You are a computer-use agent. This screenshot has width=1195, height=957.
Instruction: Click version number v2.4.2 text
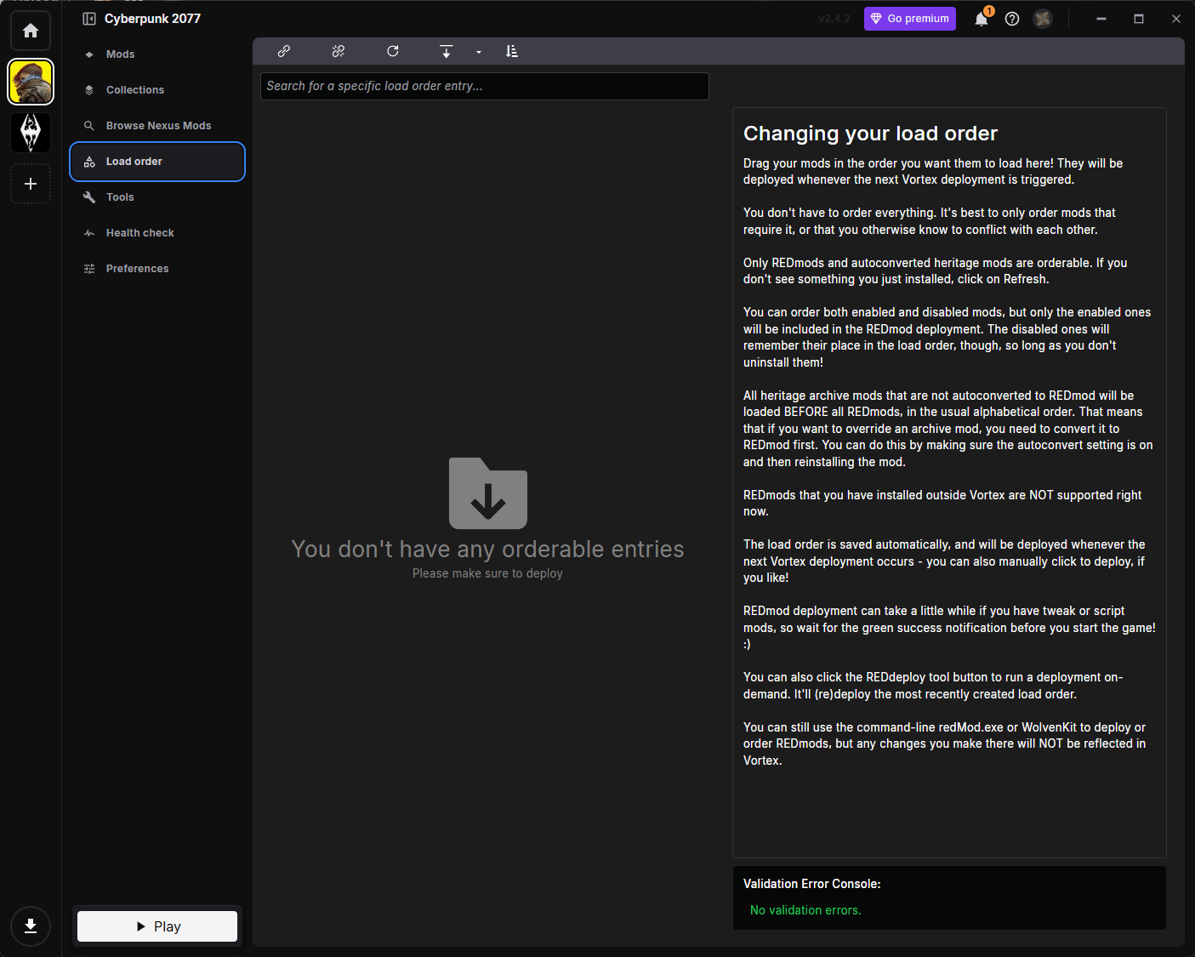point(834,19)
